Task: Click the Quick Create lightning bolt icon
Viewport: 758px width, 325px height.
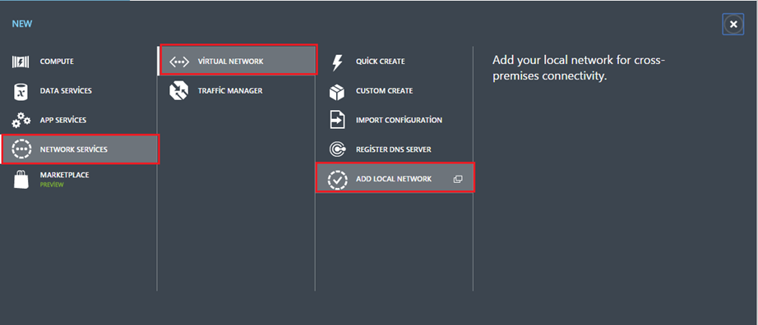Action: 337,62
